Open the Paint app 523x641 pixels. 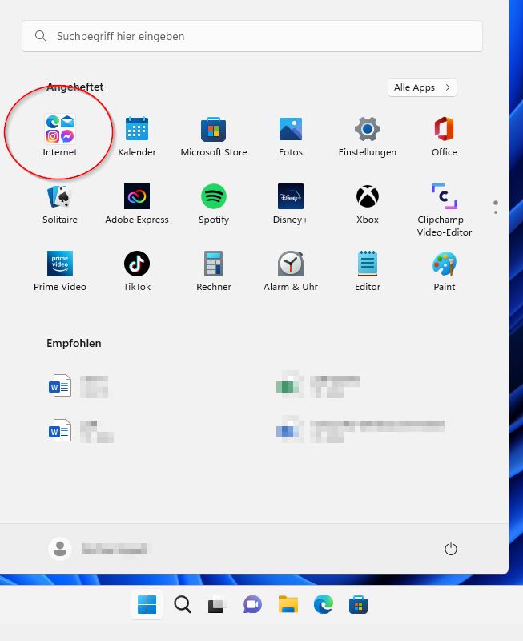pyautogui.click(x=445, y=271)
